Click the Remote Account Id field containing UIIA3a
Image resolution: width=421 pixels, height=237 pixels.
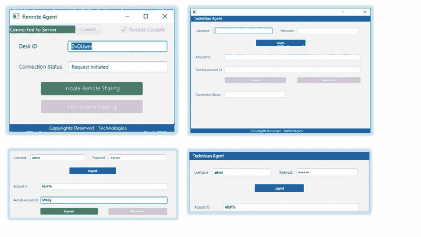coord(104,200)
